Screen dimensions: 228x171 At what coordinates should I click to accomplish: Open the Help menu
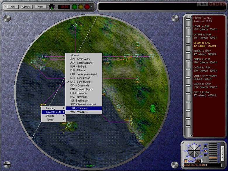(40, 7)
